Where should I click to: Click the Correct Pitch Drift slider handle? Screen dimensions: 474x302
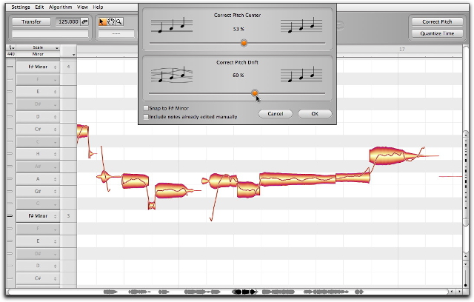(255, 93)
